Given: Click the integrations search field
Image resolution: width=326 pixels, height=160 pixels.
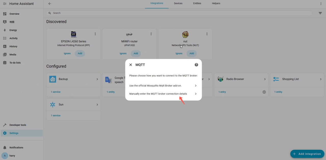Looking at the screenshot, I should [178, 13].
